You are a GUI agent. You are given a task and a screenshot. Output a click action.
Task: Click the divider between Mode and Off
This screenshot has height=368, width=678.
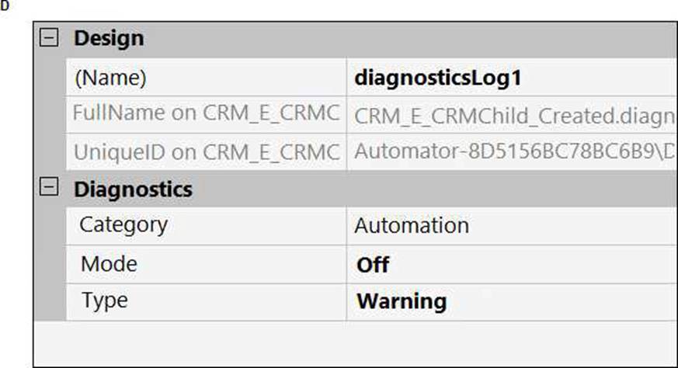click(346, 264)
